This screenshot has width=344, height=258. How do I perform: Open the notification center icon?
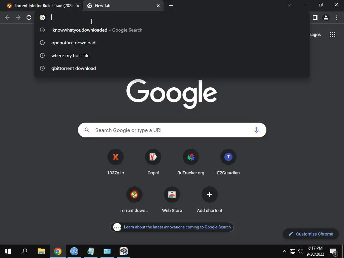click(x=333, y=251)
